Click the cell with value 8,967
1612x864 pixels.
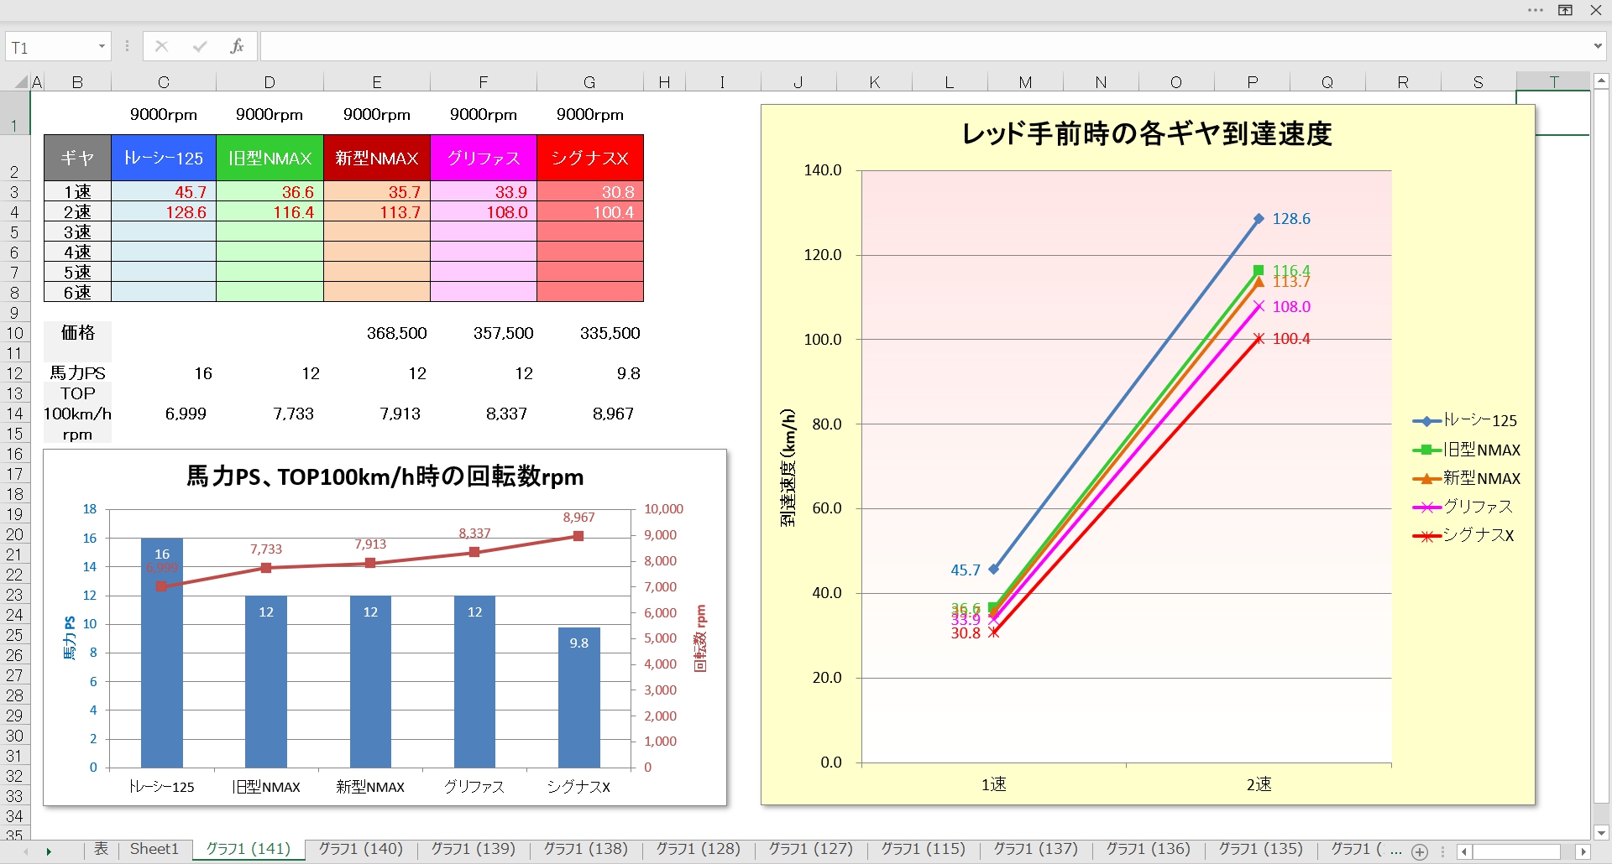click(590, 414)
